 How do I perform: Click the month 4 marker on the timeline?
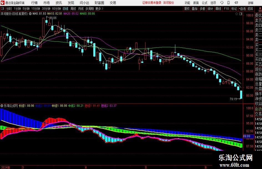[86, 167]
